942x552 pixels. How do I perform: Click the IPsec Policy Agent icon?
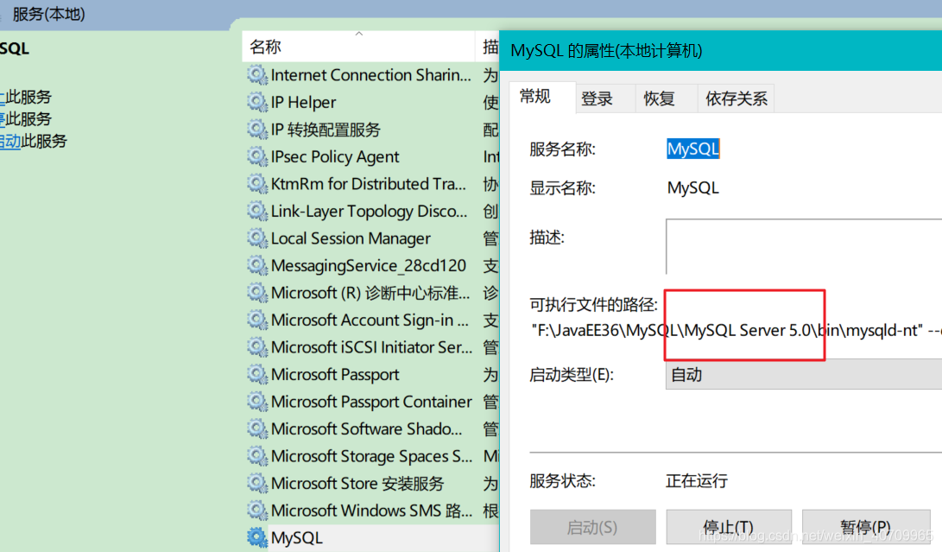pos(256,156)
